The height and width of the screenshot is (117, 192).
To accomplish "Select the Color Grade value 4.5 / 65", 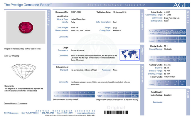I will point(167,12).
